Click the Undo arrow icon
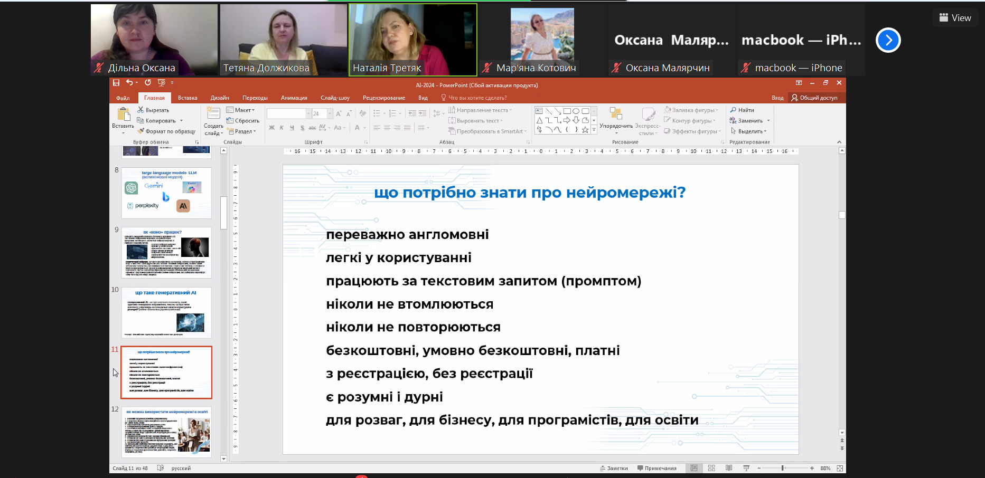Viewport: 985px width, 478px height. tap(129, 83)
